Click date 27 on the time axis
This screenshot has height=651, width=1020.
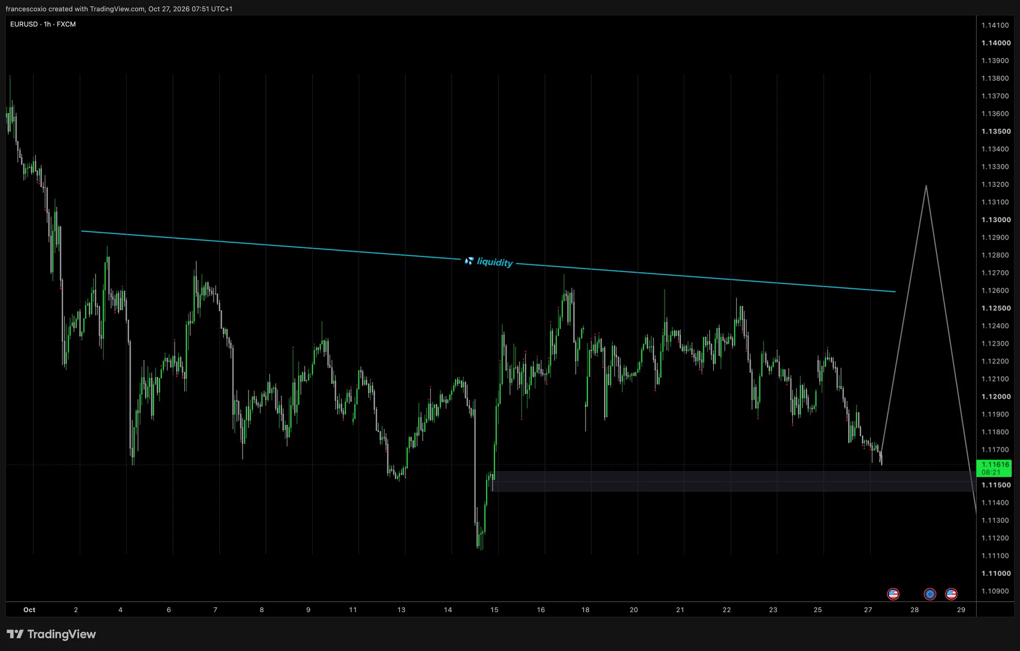tap(868, 610)
